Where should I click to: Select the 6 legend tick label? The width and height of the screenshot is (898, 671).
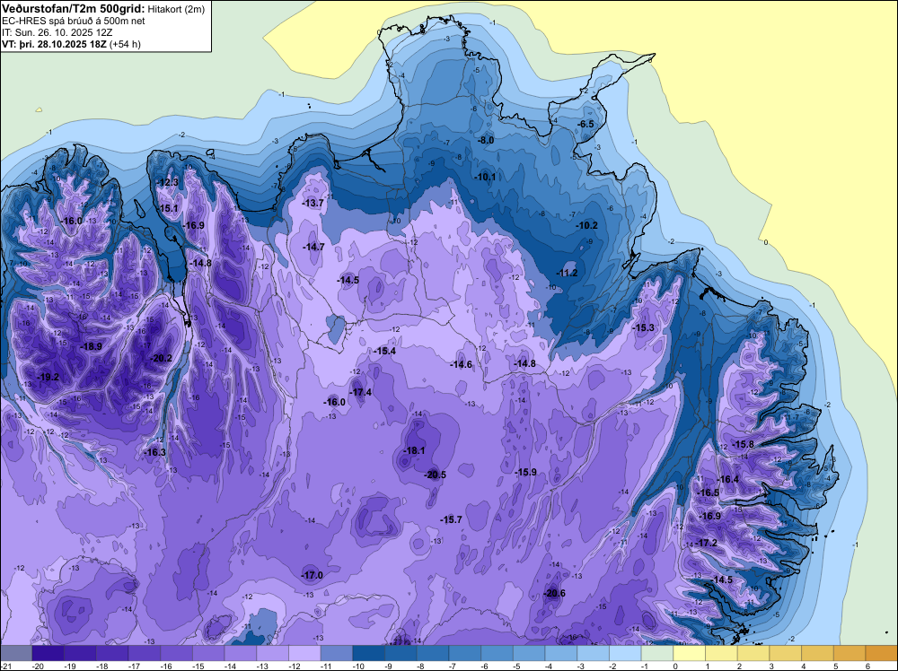(867, 667)
